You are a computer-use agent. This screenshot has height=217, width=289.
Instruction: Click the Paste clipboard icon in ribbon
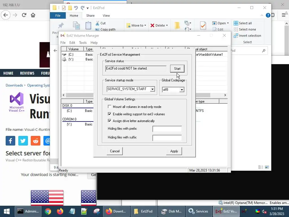pos(88,25)
